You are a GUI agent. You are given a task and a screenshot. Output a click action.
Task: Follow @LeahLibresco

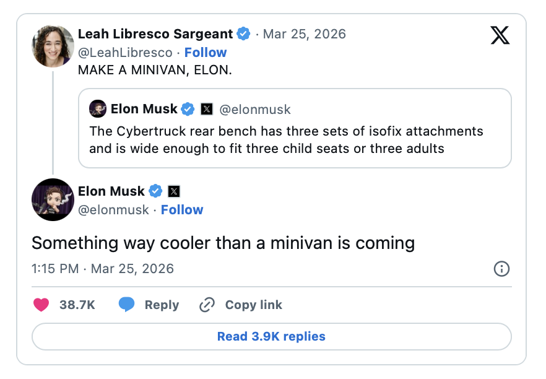click(206, 53)
